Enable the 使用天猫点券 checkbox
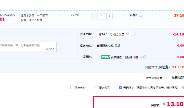 tap(144, 78)
